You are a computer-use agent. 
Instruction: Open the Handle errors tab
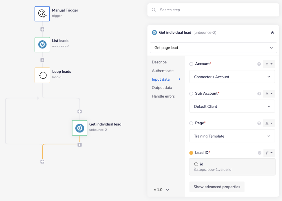[x=163, y=96]
